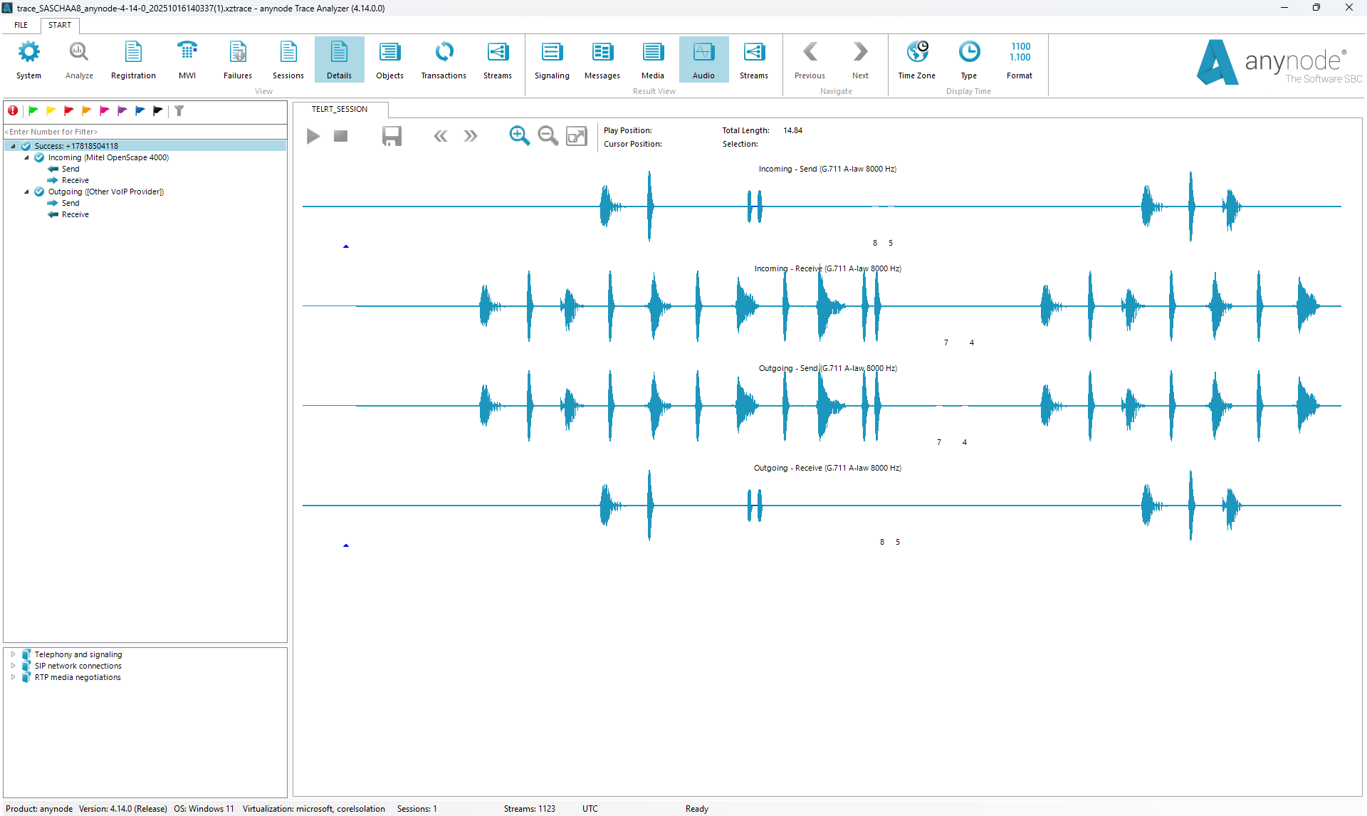Expand the SIP network connections node
Viewport: 1367px width, 816px height.
coord(13,666)
